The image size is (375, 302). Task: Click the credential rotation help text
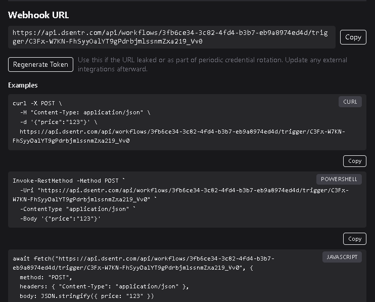(212, 64)
